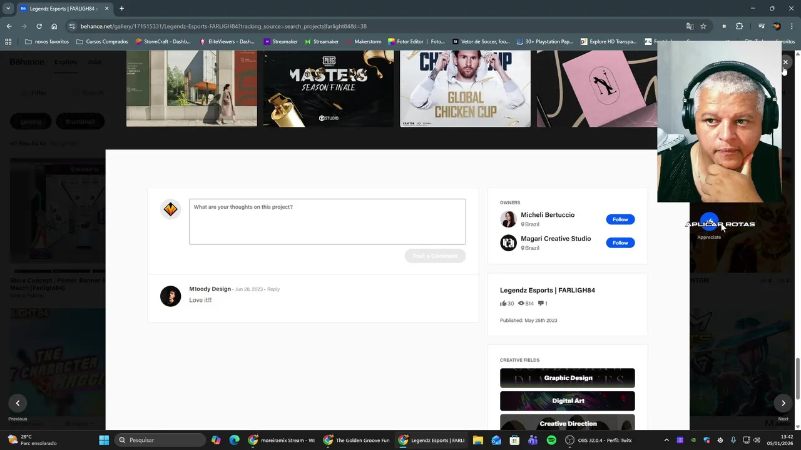Open Magari Creative Studio's logo avatar
This screenshot has width=801, height=450.
pos(508,242)
